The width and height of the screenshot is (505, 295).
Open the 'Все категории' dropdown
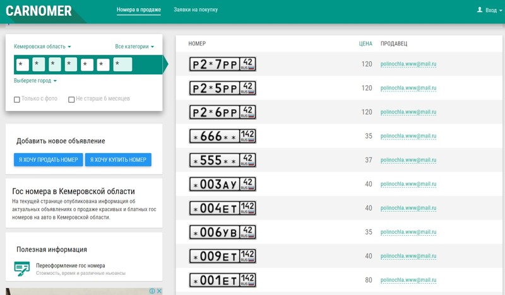click(134, 47)
